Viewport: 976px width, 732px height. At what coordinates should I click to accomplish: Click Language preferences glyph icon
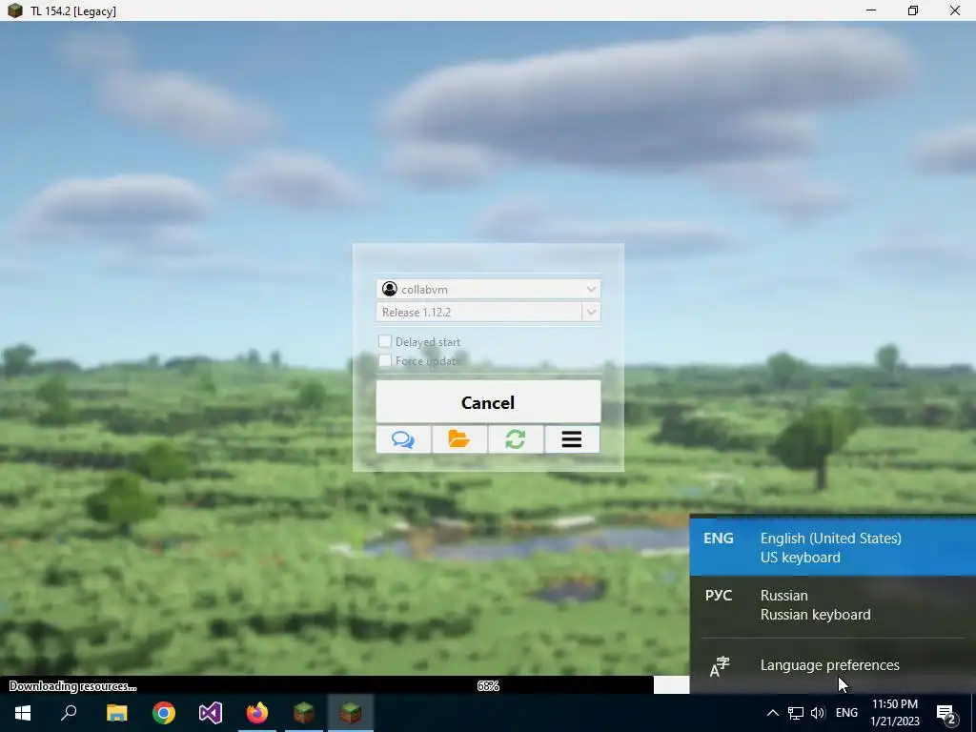point(720,666)
